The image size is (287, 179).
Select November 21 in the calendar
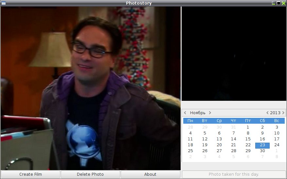click(x=234, y=145)
